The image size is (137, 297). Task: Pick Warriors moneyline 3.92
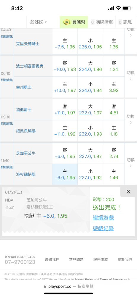coord(114,87)
